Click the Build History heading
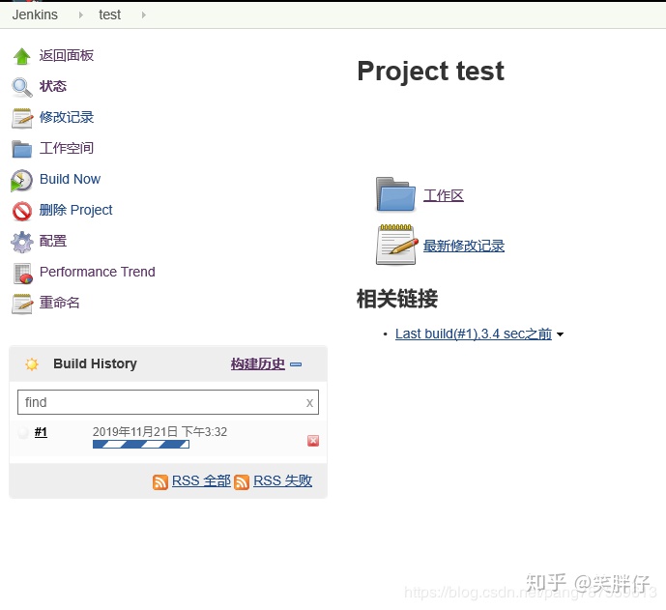Screen dimensions: 666x610 (x=95, y=363)
